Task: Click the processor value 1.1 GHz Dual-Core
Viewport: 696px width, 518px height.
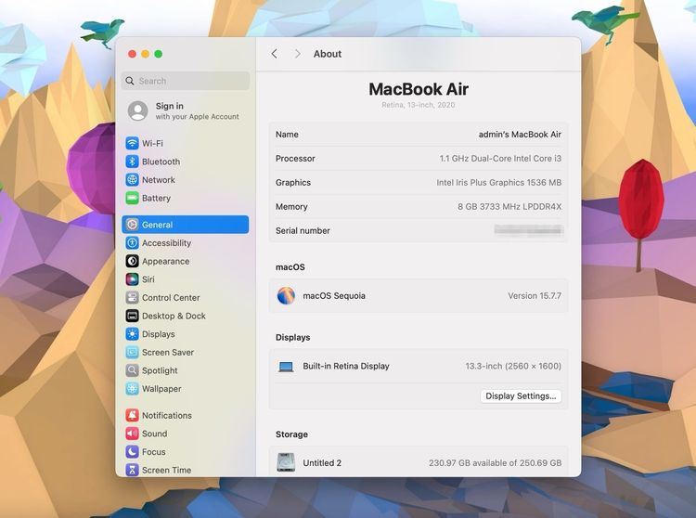Action: pos(500,159)
